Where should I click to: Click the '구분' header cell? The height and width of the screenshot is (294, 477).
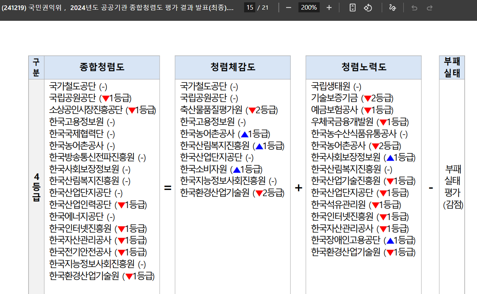point(36,67)
